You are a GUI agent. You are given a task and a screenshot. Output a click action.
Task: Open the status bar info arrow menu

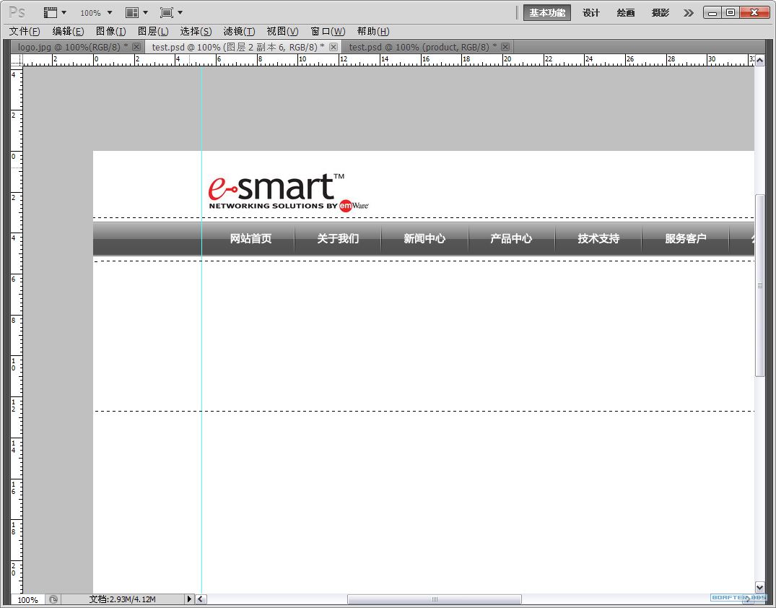click(189, 599)
